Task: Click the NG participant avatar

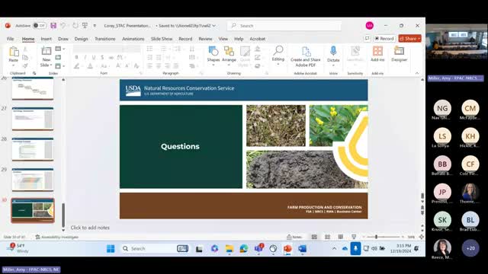Action: 442,108
